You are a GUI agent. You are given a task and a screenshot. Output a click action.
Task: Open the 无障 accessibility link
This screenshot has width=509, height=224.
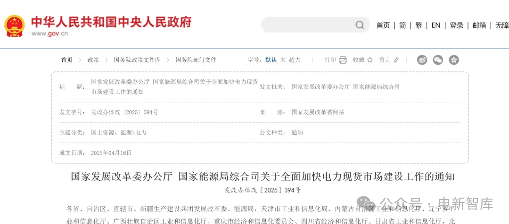pyautogui.click(x=502, y=25)
